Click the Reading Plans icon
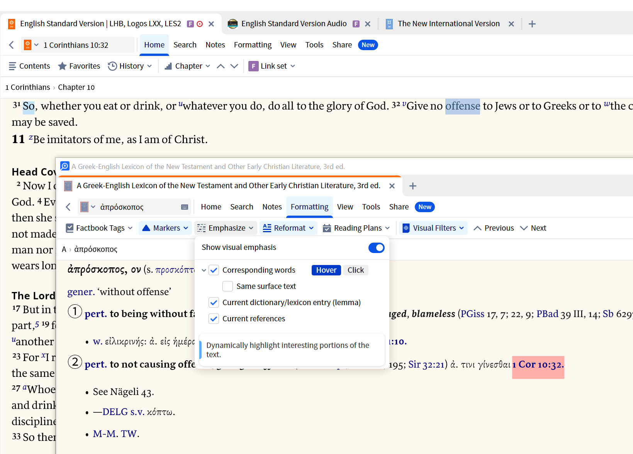633x454 pixels. tap(327, 228)
